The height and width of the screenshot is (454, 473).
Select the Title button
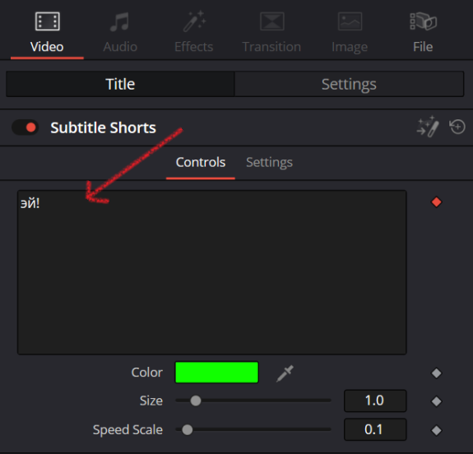pos(120,84)
